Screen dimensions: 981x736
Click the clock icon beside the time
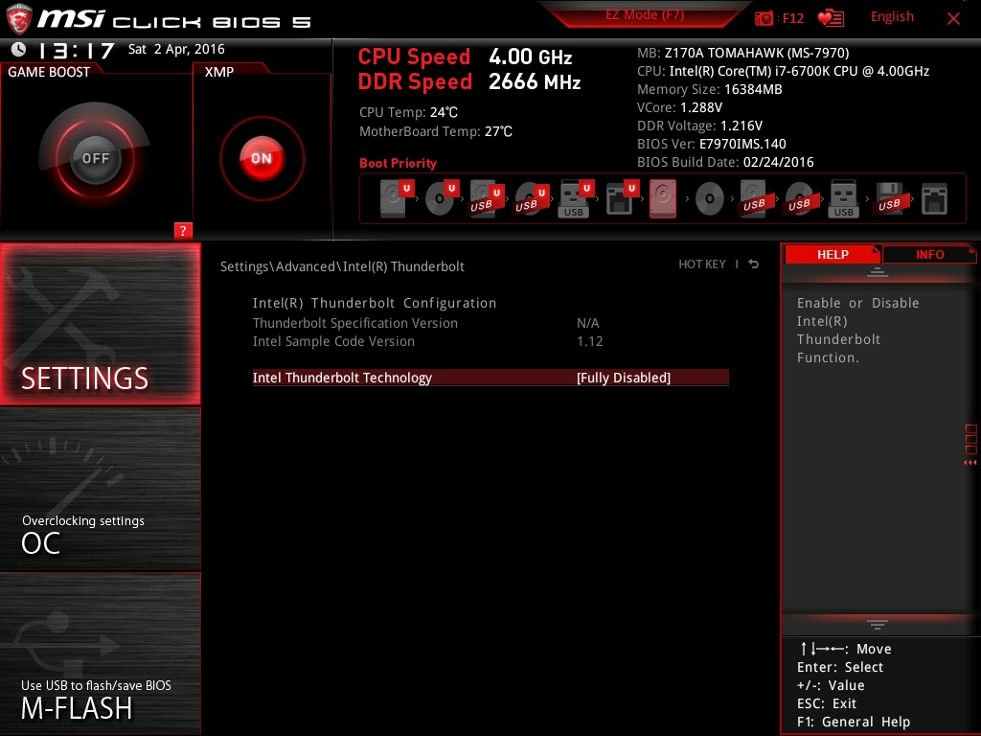tap(19, 49)
